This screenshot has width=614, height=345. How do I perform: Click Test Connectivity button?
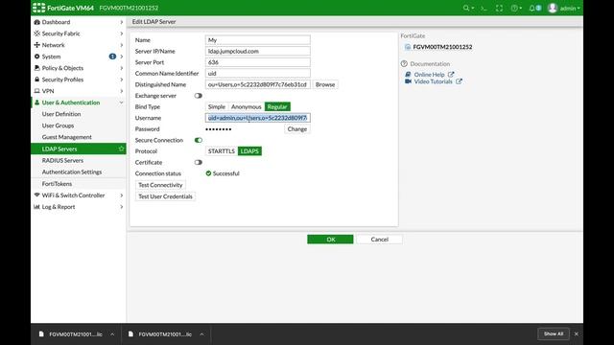pos(160,185)
